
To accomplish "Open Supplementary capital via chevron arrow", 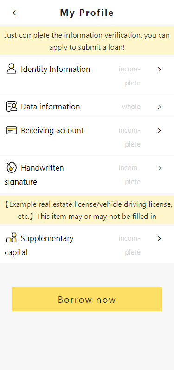I will tap(159, 239).
